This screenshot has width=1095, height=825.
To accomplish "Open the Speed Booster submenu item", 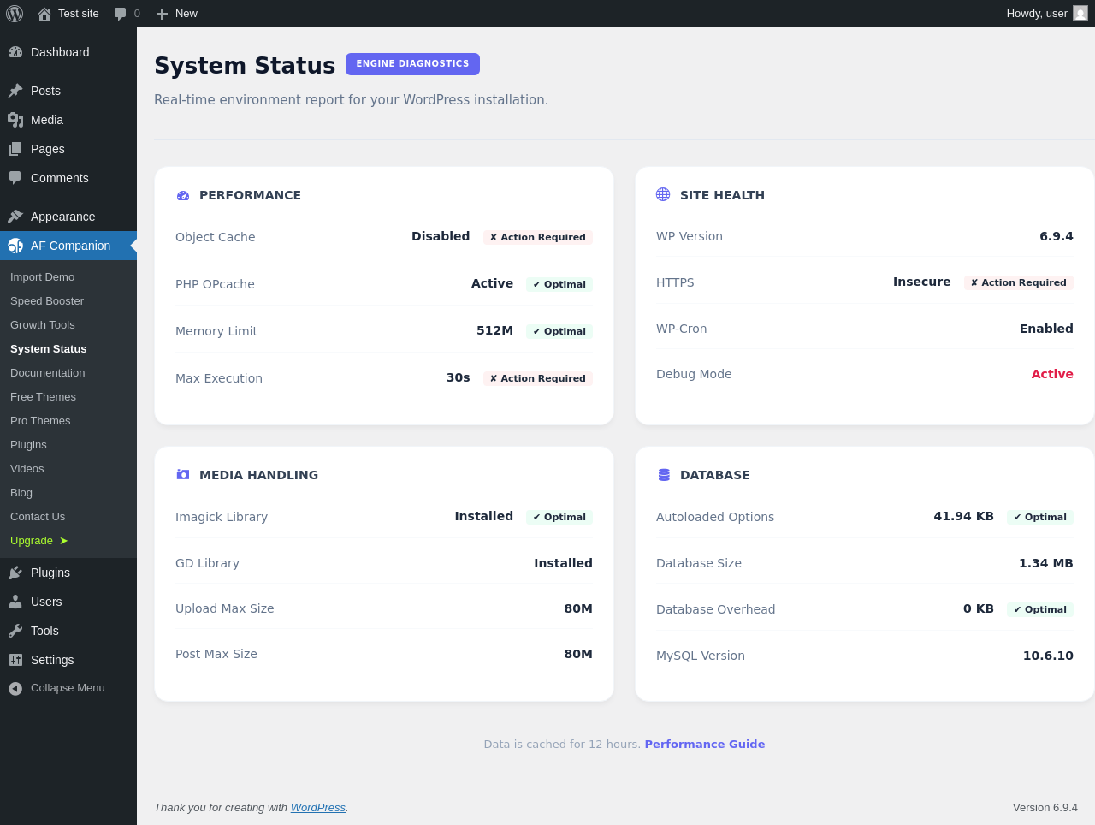I will click(47, 301).
